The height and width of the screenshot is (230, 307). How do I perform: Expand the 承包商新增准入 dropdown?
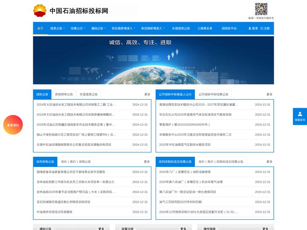153,29
